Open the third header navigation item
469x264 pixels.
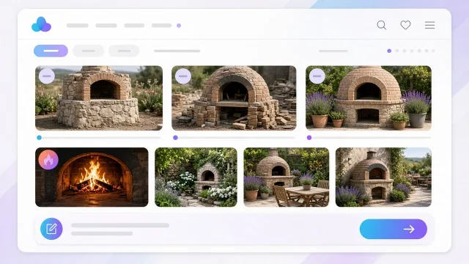point(134,26)
